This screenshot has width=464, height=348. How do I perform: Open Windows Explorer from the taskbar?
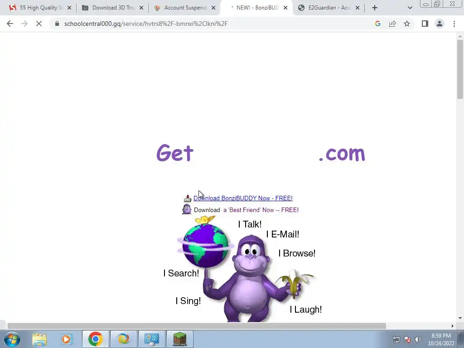[x=39, y=339]
